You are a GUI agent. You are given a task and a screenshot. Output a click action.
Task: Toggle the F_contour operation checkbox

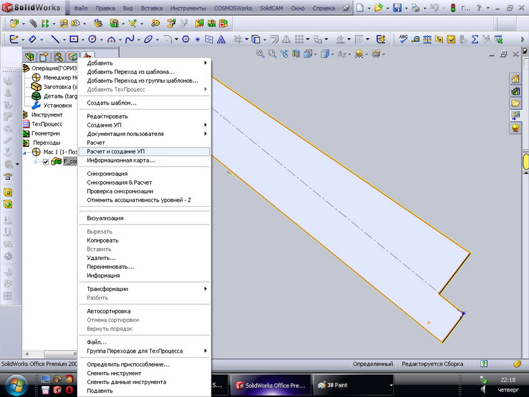46,162
